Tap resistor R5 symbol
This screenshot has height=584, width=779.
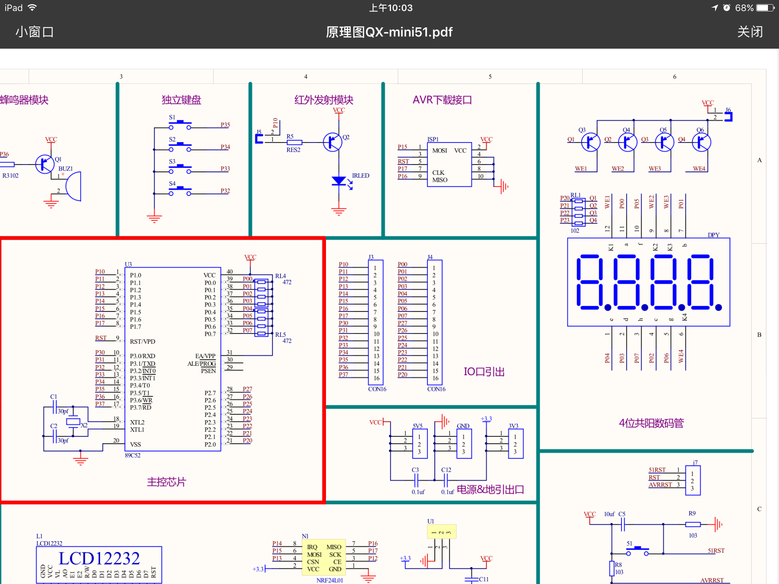294,142
